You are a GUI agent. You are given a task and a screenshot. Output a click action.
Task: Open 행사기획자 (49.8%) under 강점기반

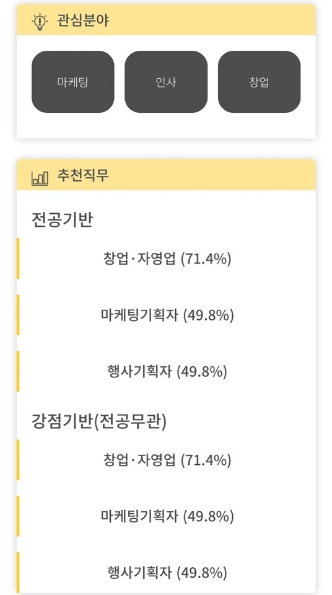[167, 572]
